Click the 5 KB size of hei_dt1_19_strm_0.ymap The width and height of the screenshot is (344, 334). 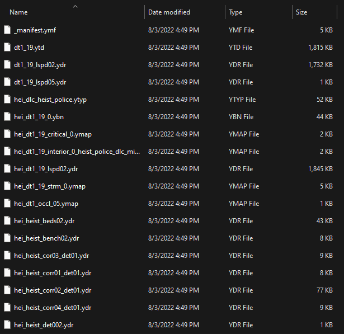point(327,186)
